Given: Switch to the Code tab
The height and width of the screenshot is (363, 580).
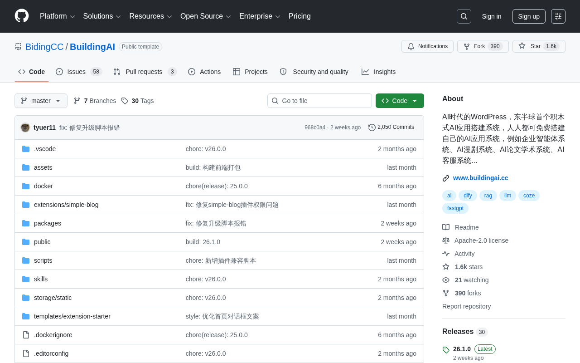Looking at the screenshot, I should coord(32,72).
